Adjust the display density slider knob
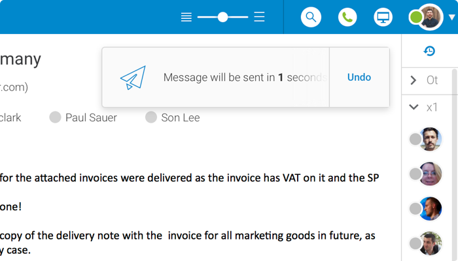 coord(222,17)
